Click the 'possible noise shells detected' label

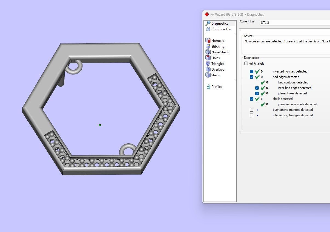pos(298,104)
